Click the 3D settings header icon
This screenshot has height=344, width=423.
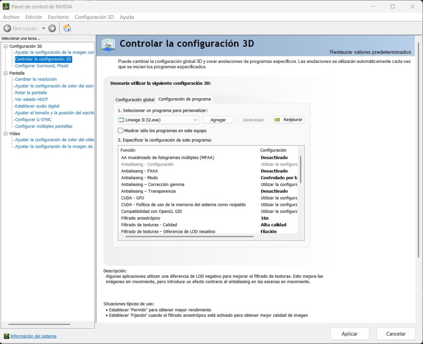pos(108,44)
